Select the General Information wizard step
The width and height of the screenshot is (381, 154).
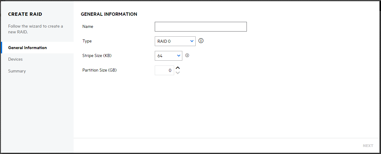(28, 48)
